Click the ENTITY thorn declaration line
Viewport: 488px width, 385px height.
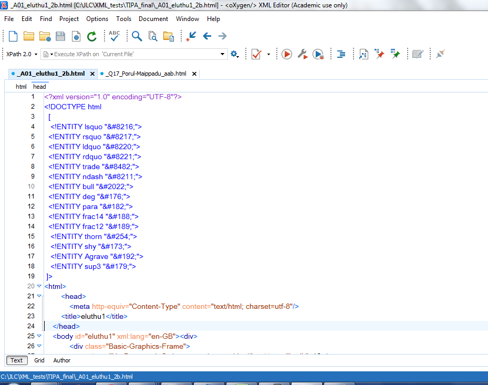click(94, 236)
